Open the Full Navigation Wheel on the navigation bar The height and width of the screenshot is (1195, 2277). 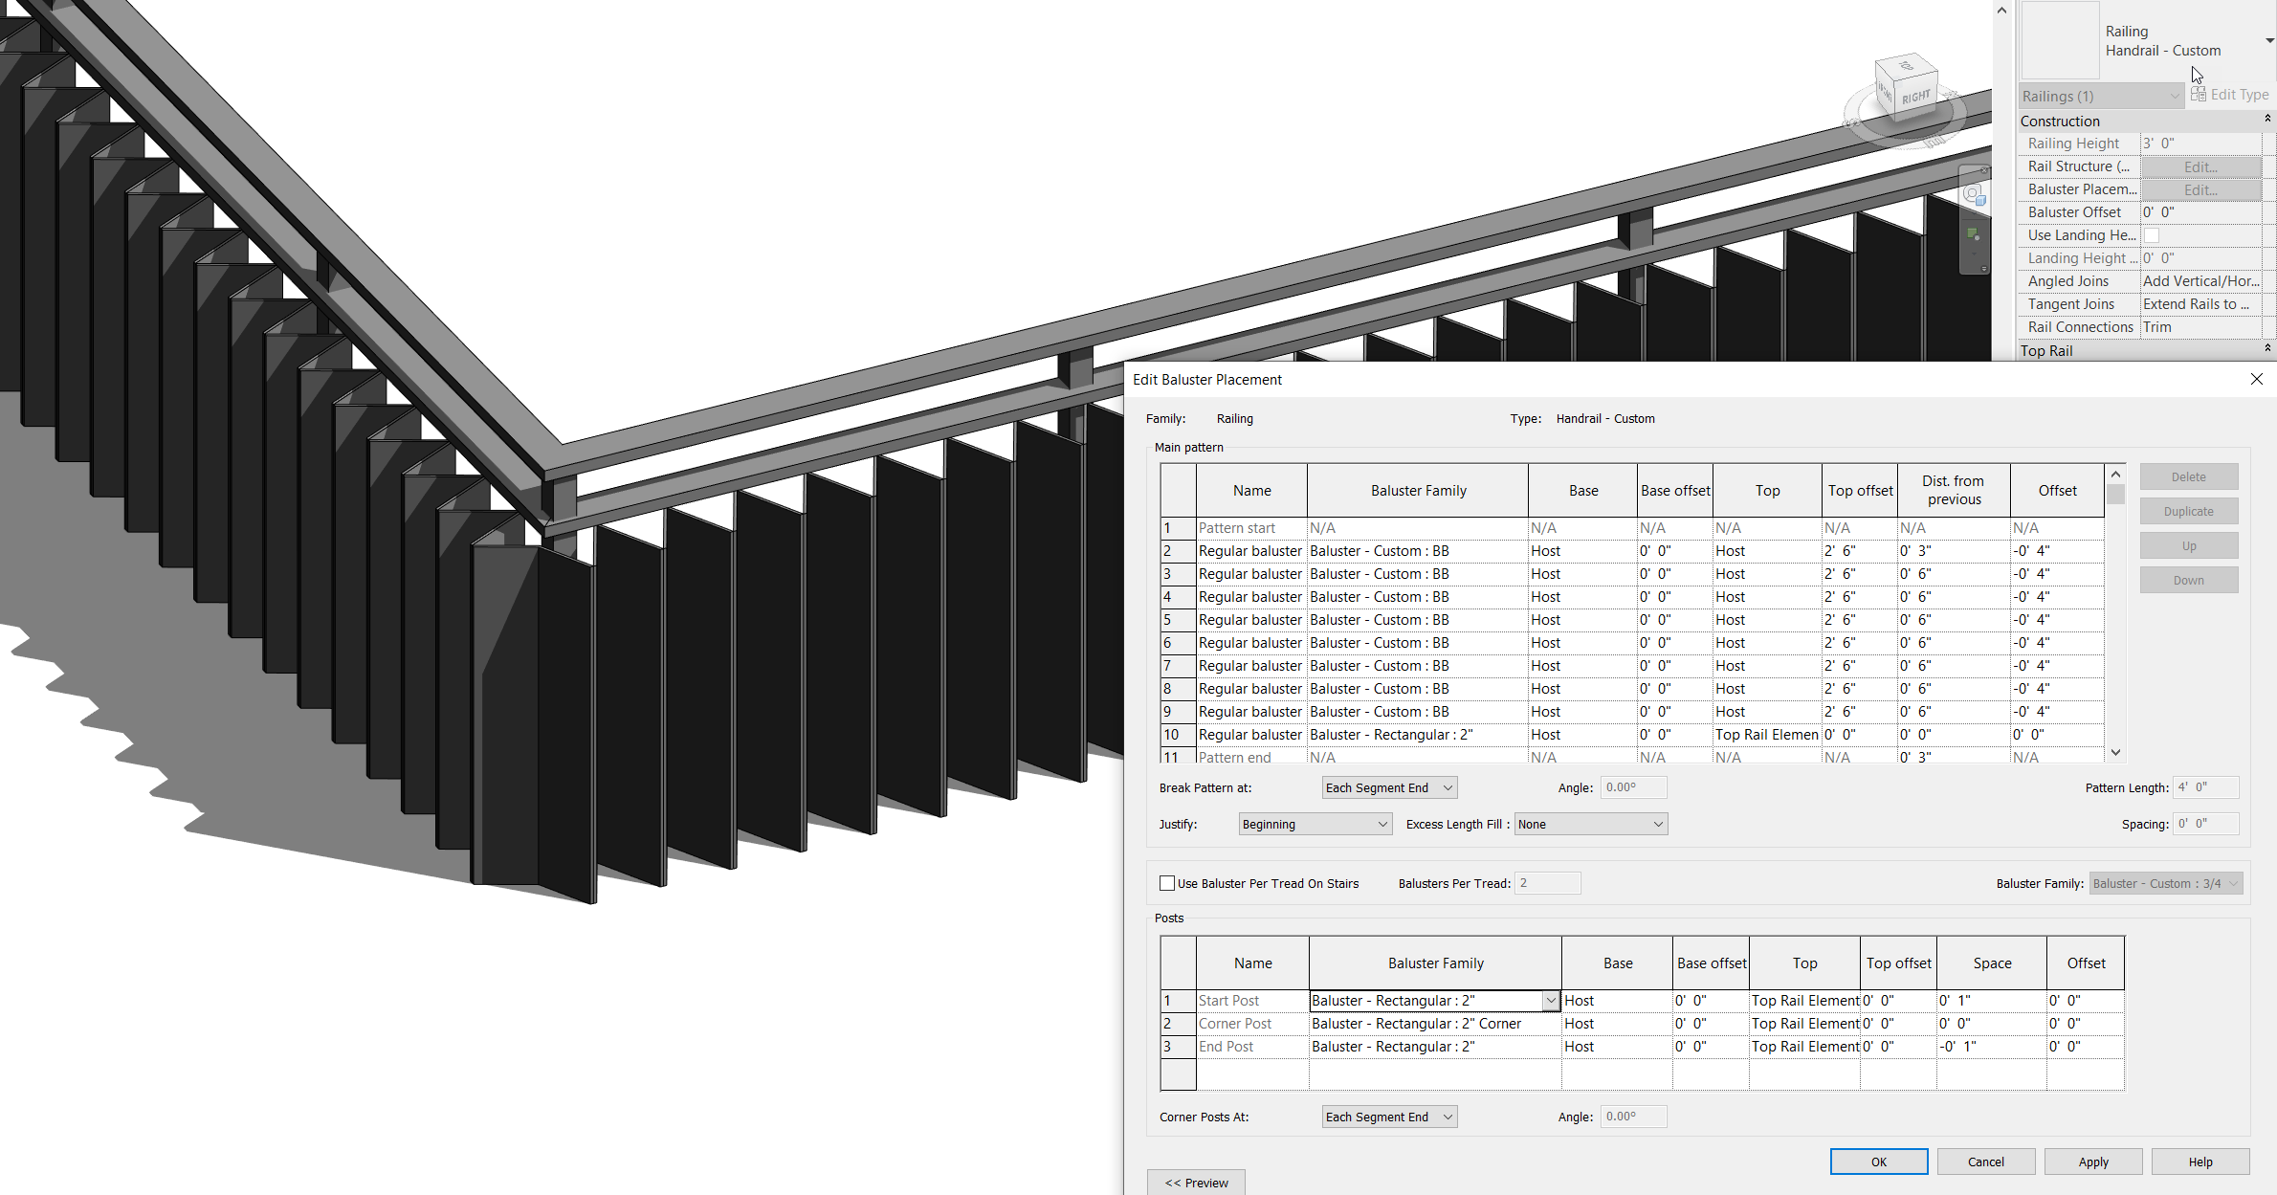coord(1975,194)
